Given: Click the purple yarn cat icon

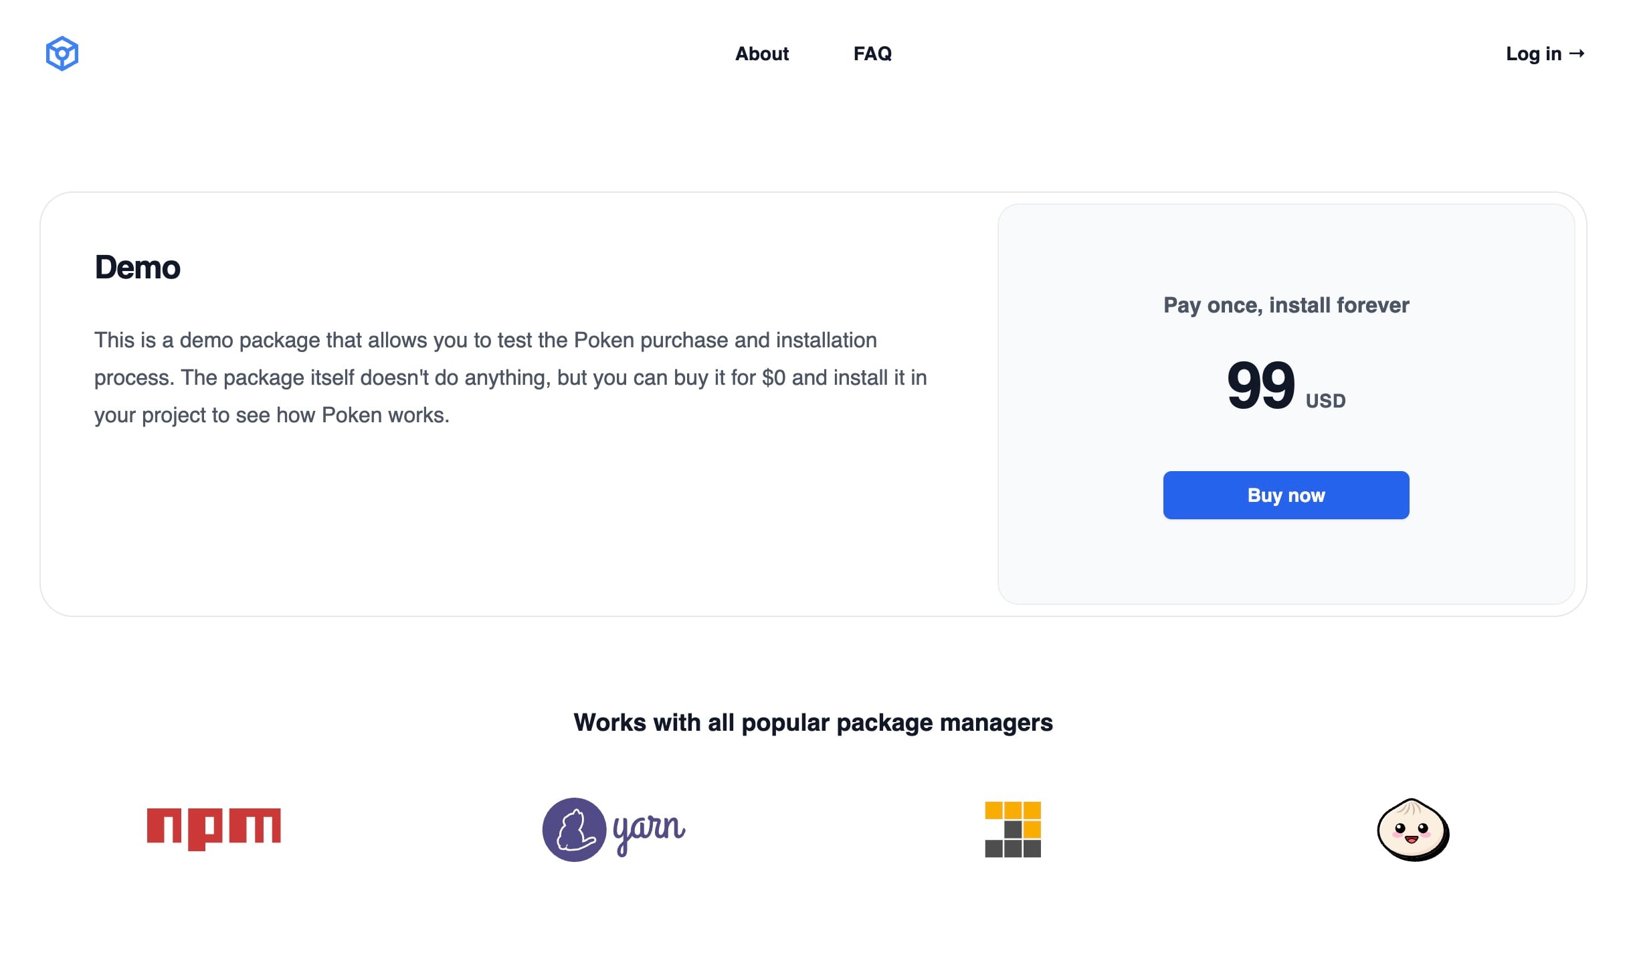Looking at the screenshot, I should (574, 829).
